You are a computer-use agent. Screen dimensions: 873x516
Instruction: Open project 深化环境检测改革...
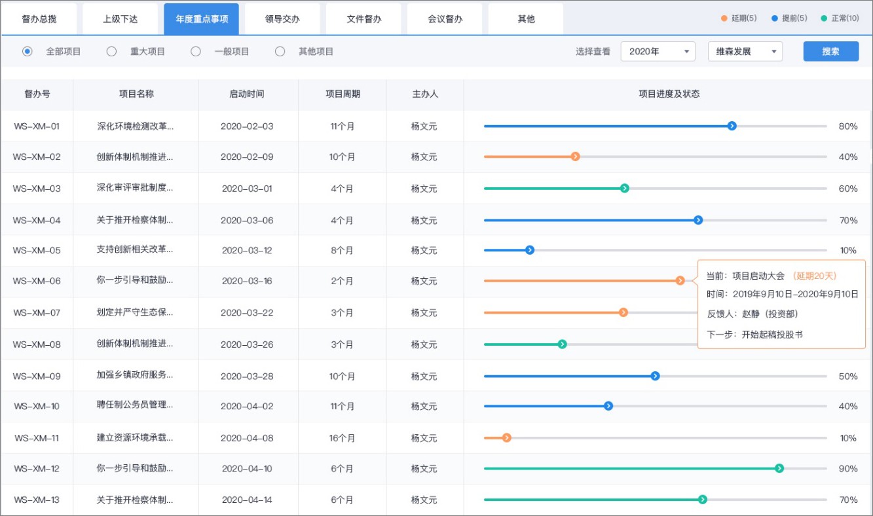pyautogui.click(x=135, y=126)
